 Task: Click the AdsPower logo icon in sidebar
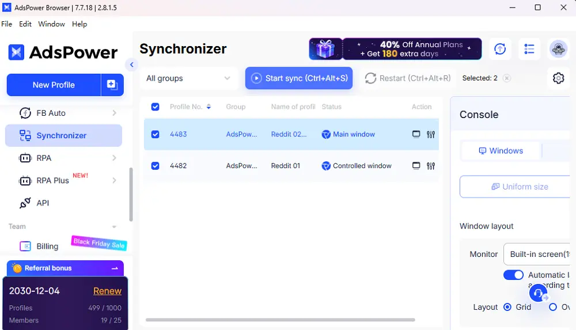click(16, 52)
